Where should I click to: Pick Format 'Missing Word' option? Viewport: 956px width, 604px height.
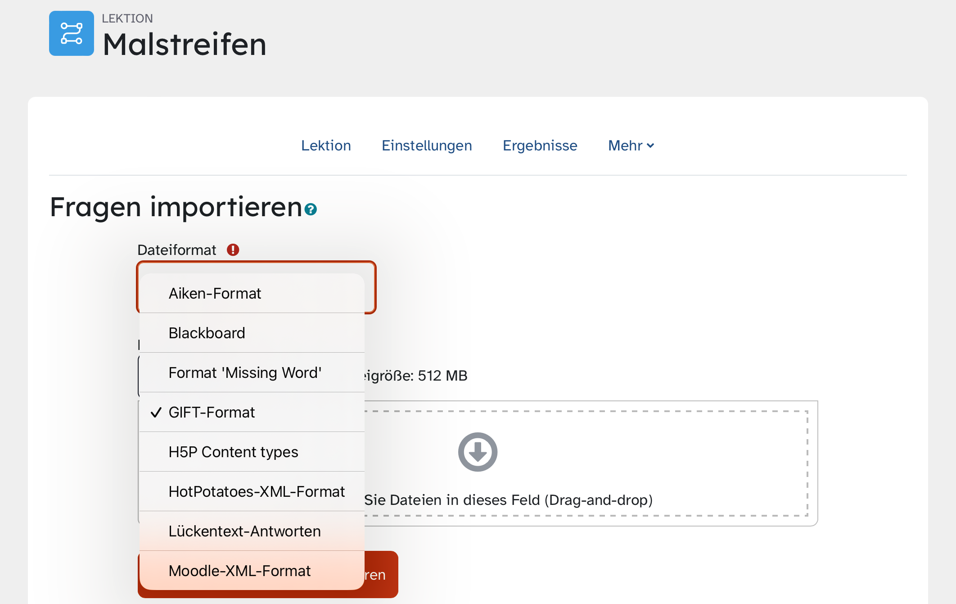point(245,373)
